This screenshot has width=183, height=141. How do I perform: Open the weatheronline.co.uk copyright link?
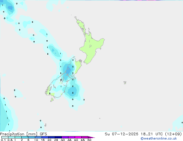click(x=158, y=138)
